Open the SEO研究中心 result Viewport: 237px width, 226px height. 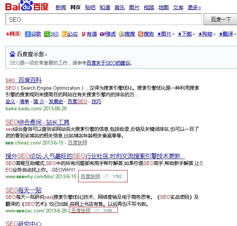coord(23,223)
